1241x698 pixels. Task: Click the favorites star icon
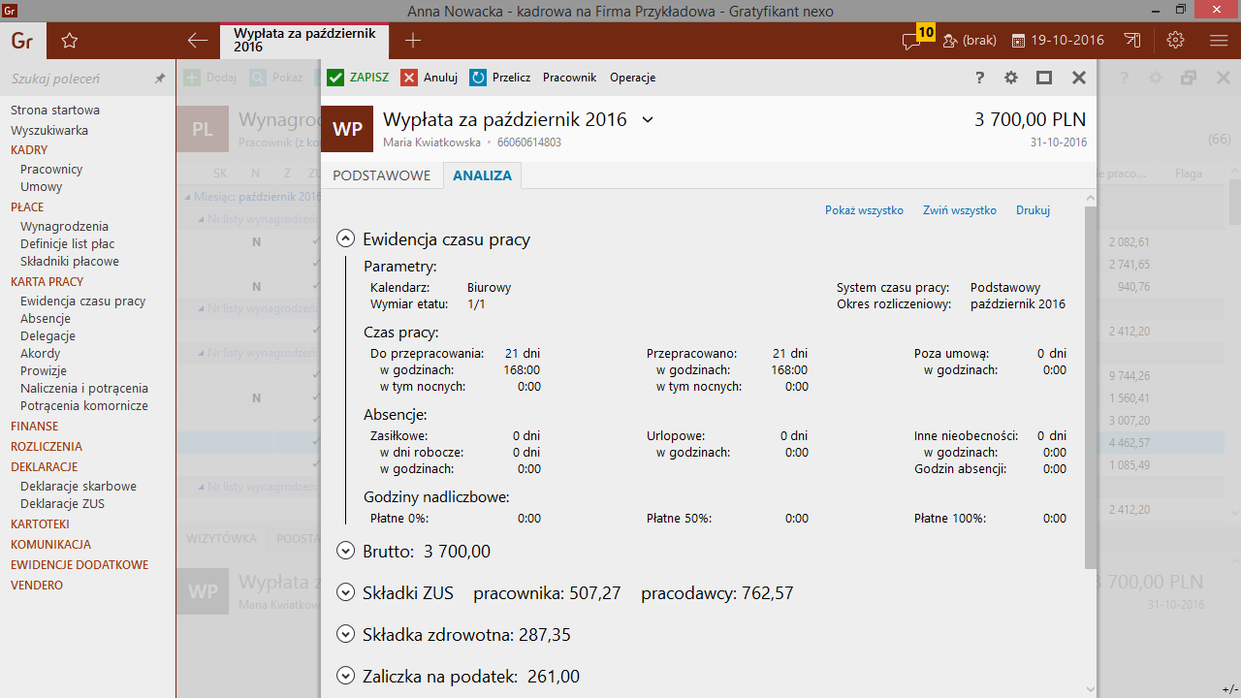tap(69, 41)
